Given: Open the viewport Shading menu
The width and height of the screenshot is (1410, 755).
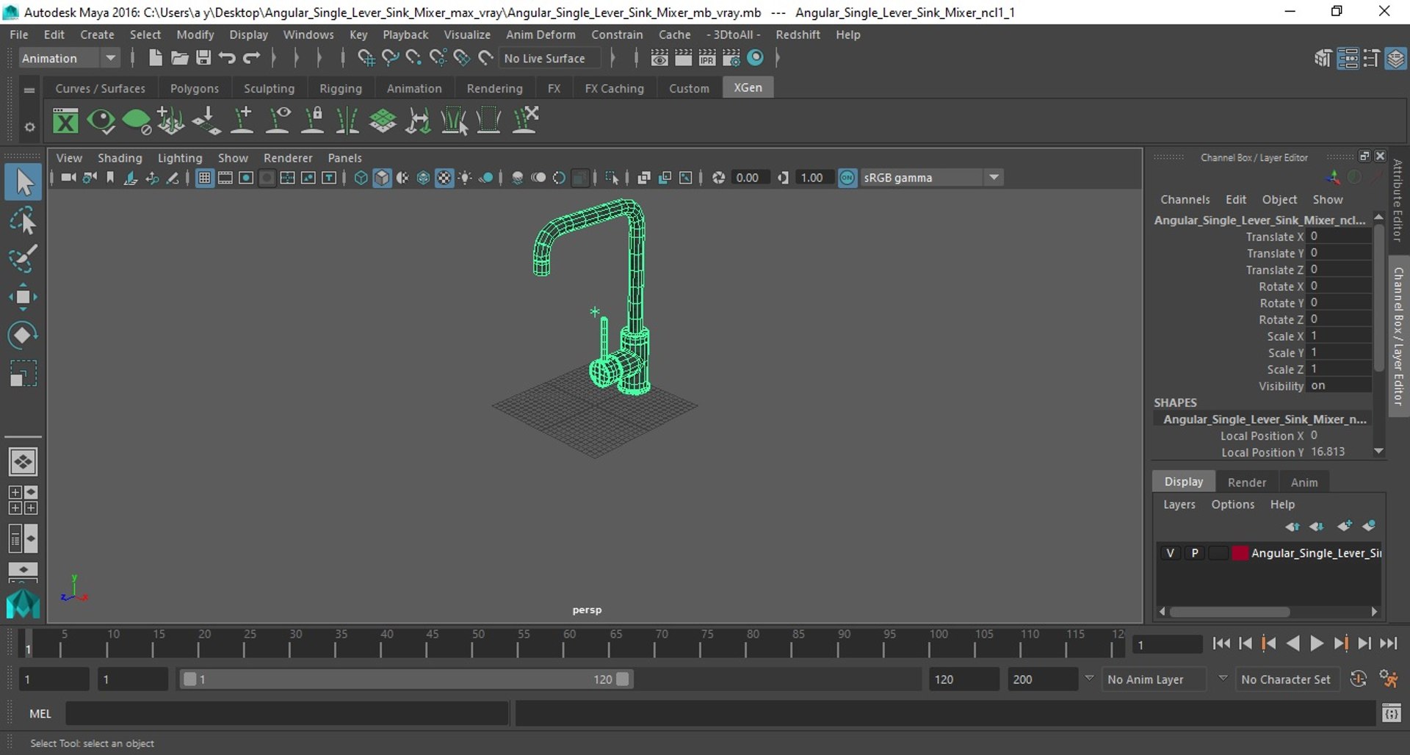Looking at the screenshot, I should click(120, 158).
